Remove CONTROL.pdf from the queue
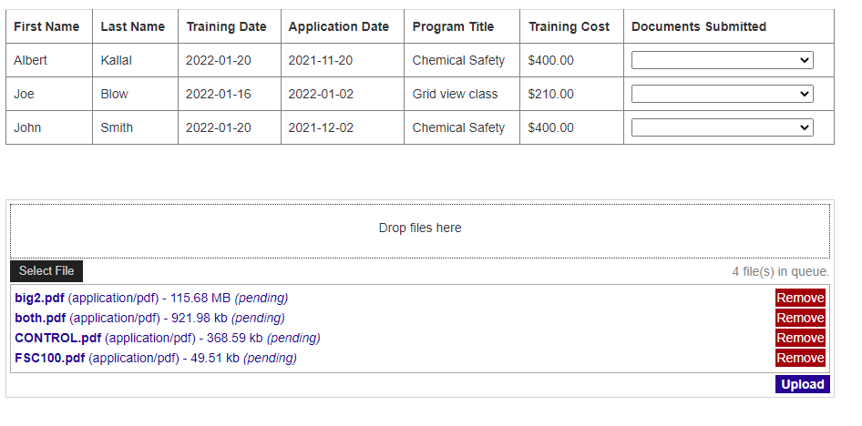The image size is (862, 426). click(800, 339)
